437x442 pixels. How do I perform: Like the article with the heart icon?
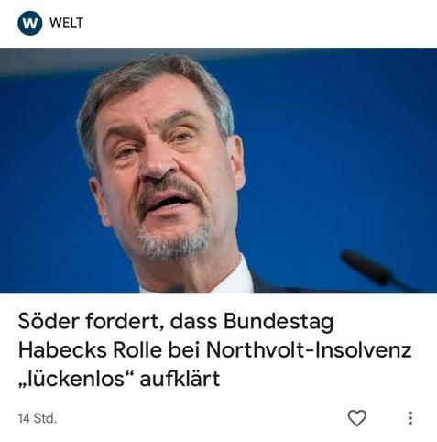[357, 418]
